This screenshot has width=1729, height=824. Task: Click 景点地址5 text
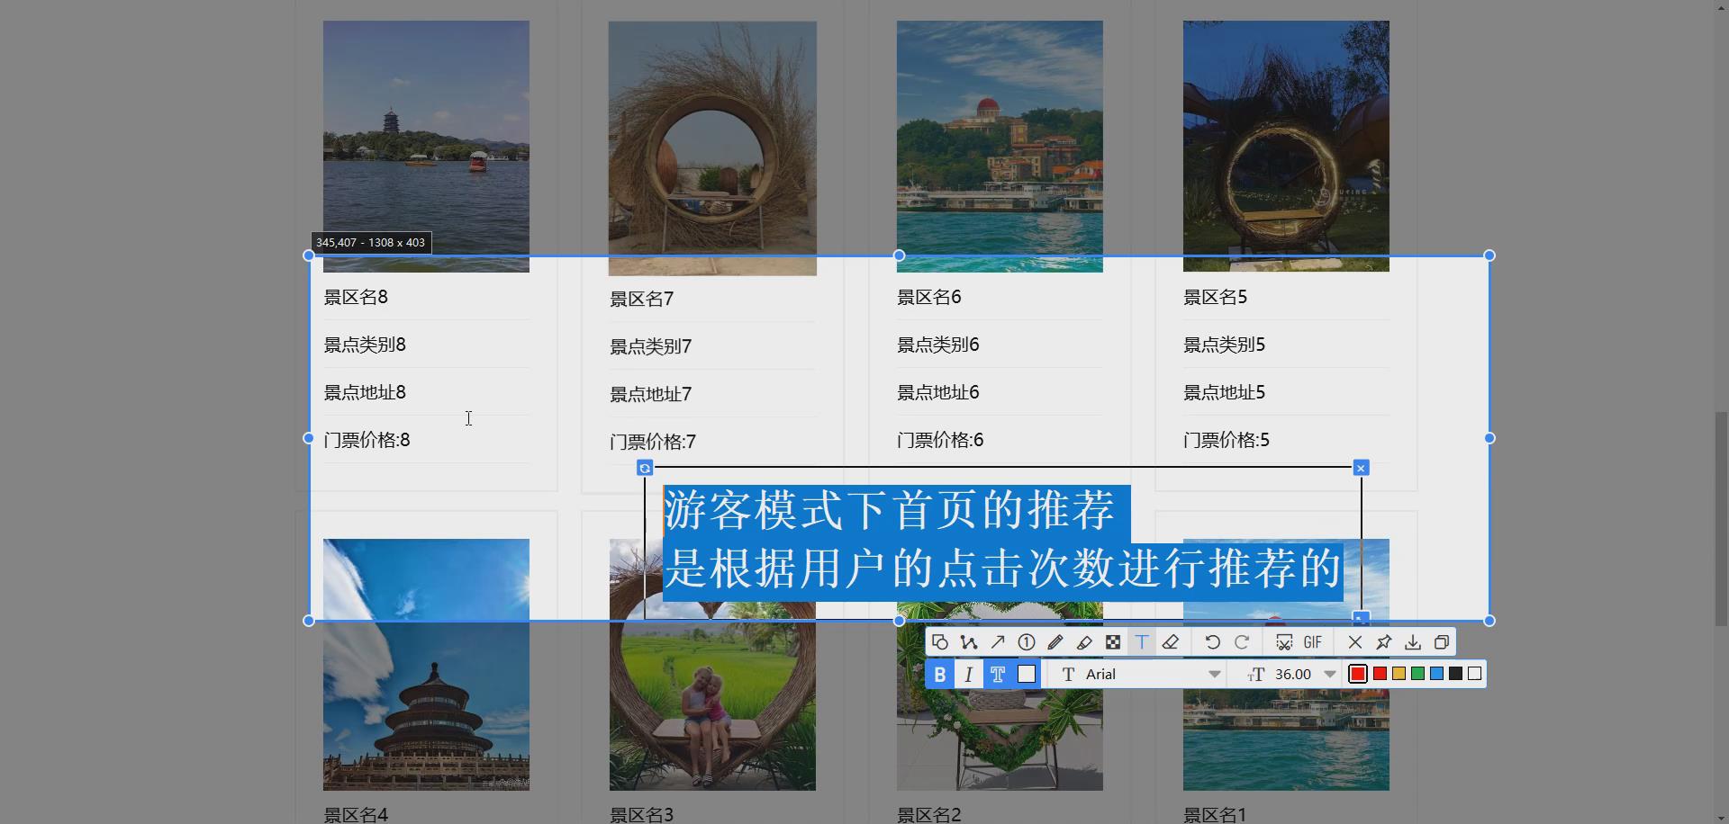pos(1225,392)
